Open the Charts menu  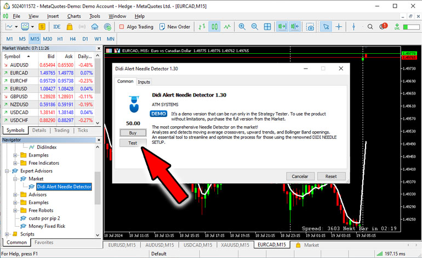(74, 16)
